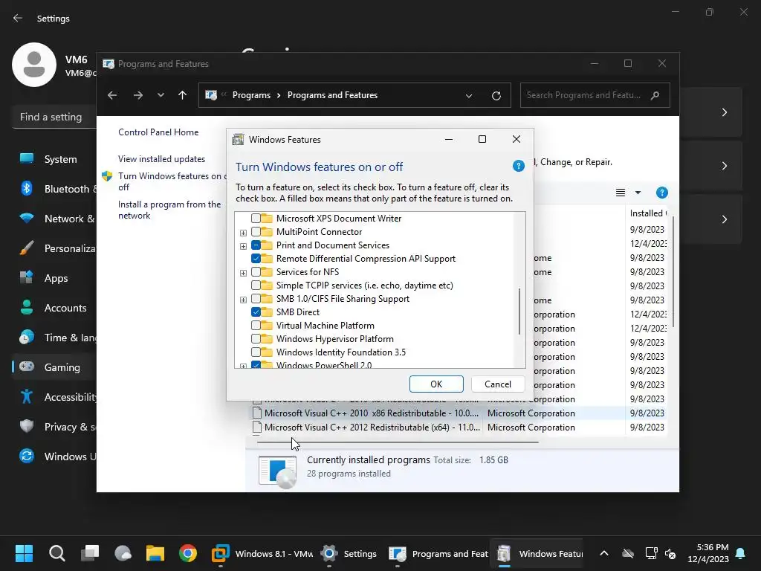Image resolution: width=761 pixels, height=571 pixels.
Task: Refresh the Programs and Features address bar
Action: [x=496, y=96]
